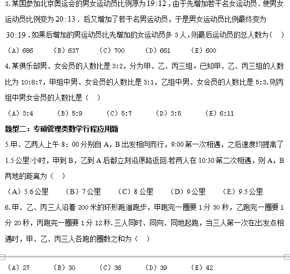Select answer option (D) 661
Screen dimensions: 290x274
click(x=158, y=50)
